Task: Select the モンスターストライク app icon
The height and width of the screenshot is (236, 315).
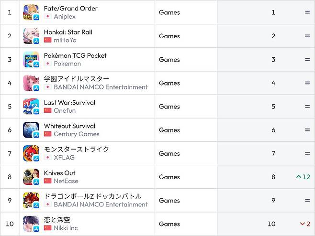Action: click(x=31, y=153)
